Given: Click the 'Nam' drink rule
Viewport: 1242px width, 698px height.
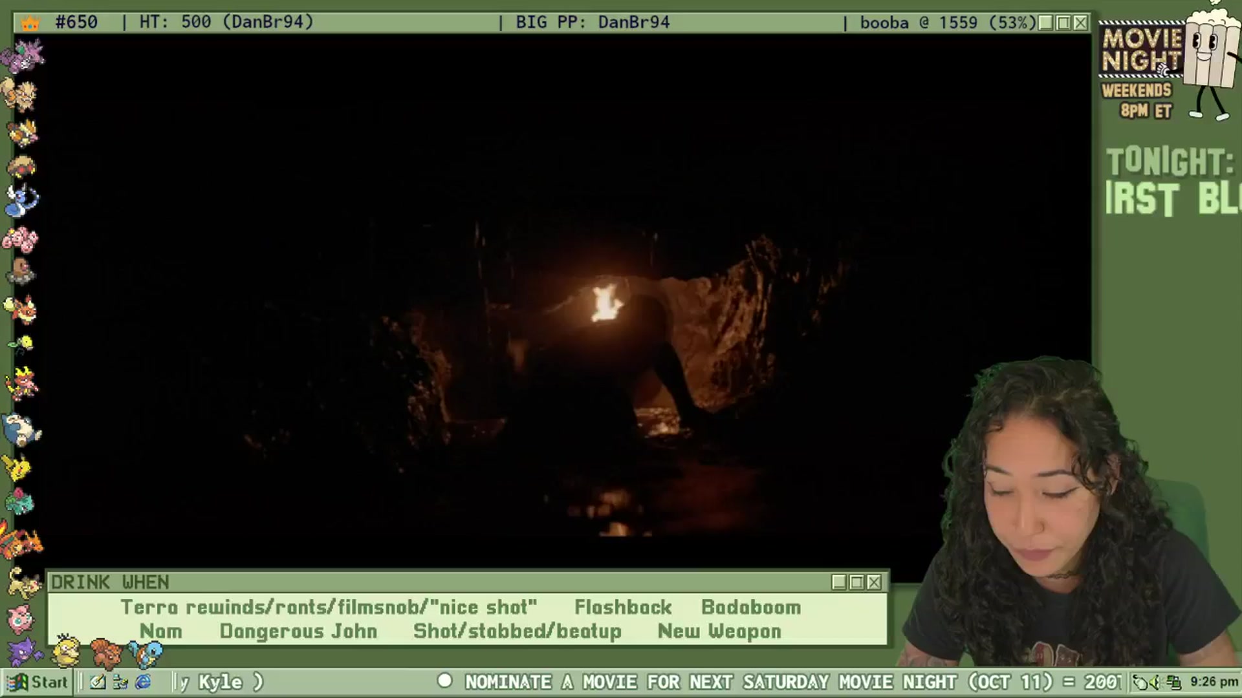Looking at the screenshot, I should pos(161,631).
